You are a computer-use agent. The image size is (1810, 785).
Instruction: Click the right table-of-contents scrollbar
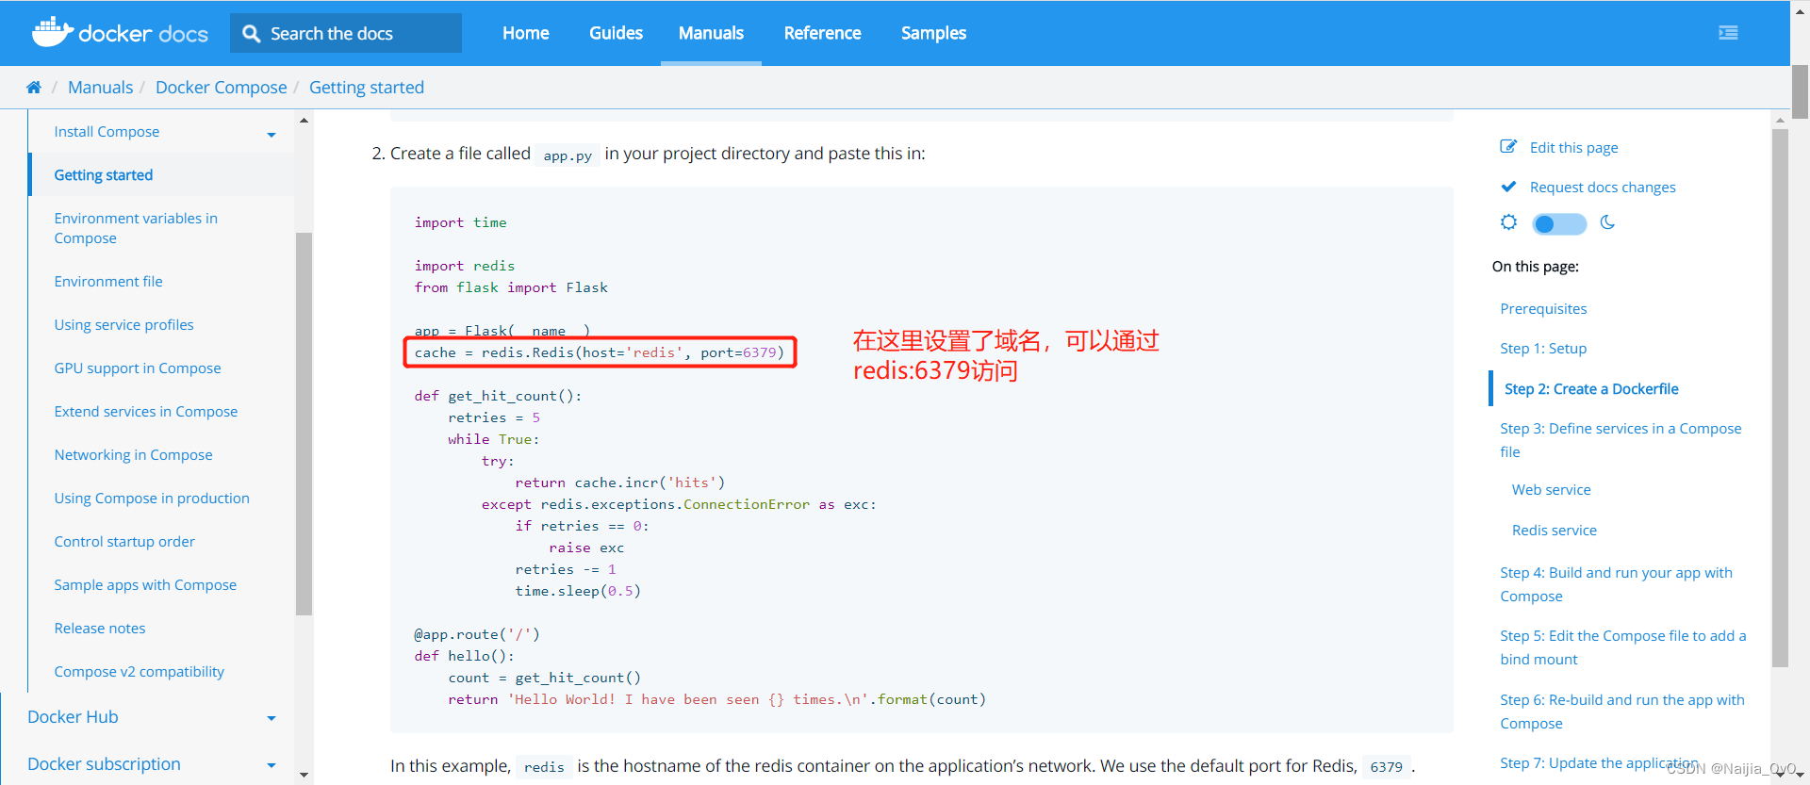(x=1780, y=398)
